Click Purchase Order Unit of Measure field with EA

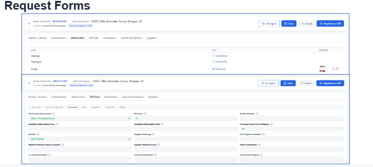point(292,128)
